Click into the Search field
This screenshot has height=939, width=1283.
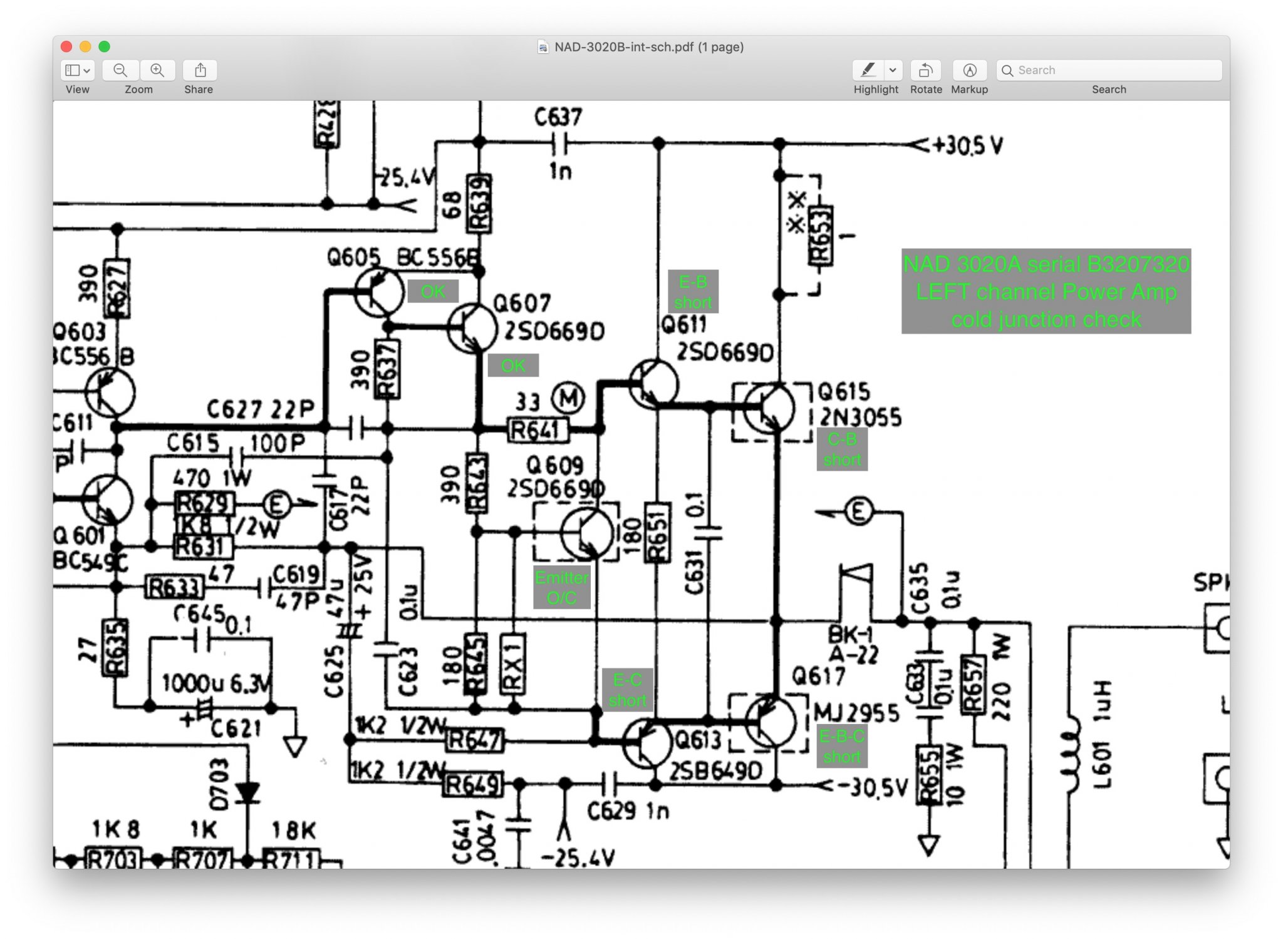point(1109,70)
